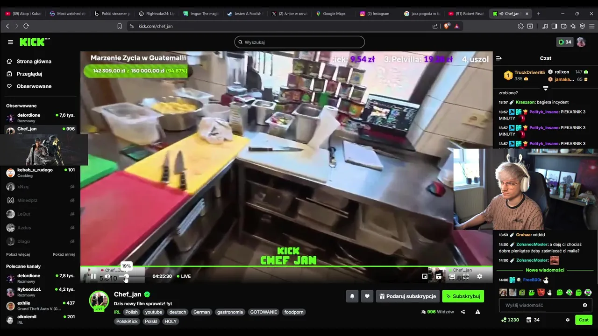The height and width of the screenshot is (336, 598).
Task: Open the emoji picker in chat
Action: (x=585, y=305)
